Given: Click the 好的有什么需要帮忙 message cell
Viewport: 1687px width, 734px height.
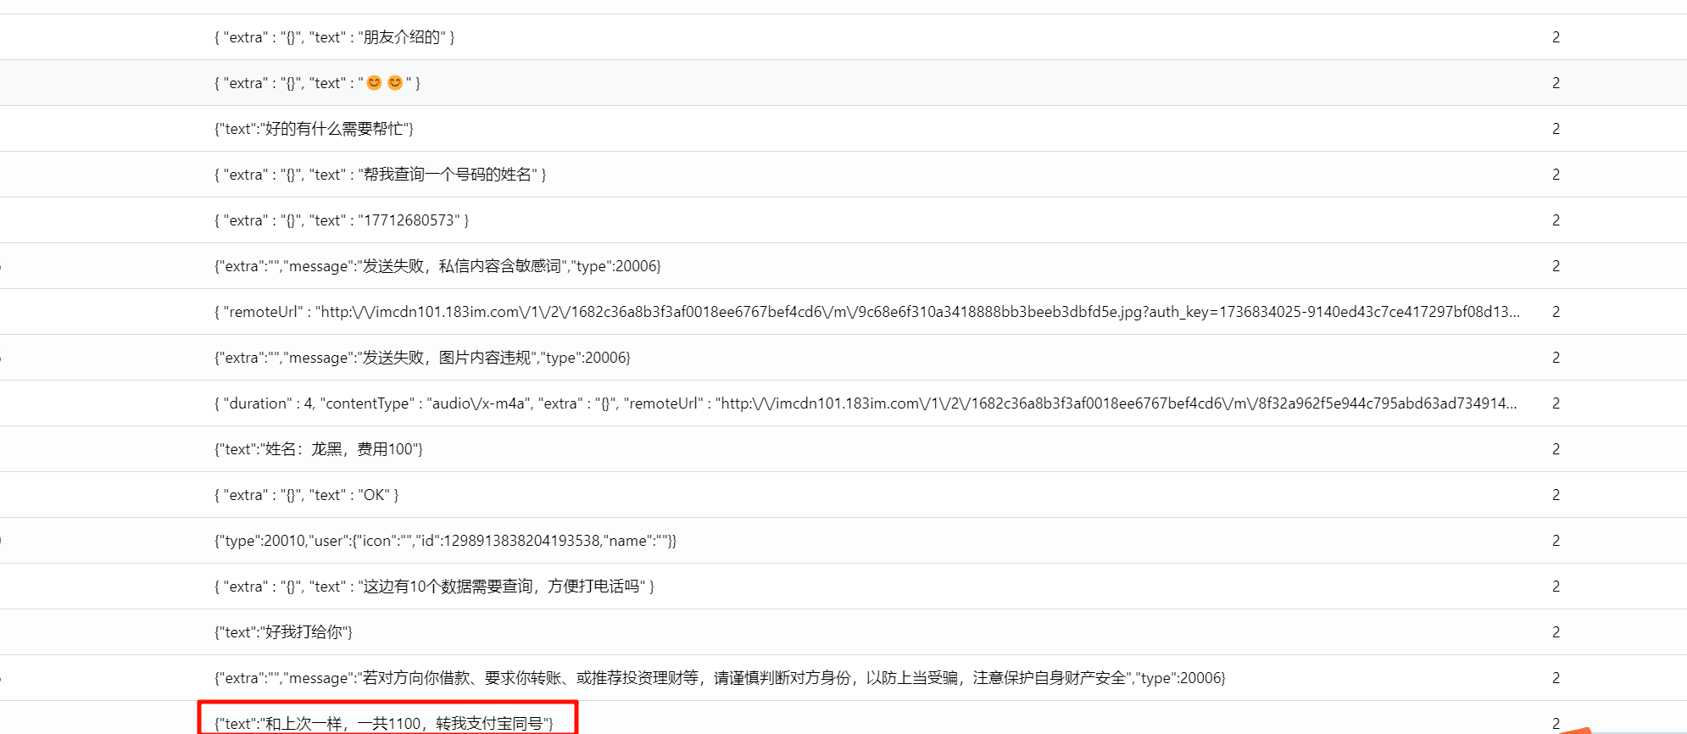Looking at the screenshot, I should (x=314, y=129).
